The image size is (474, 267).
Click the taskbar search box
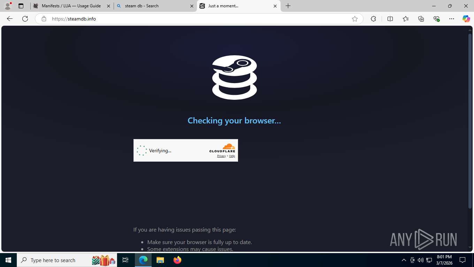tap(67, 260)
